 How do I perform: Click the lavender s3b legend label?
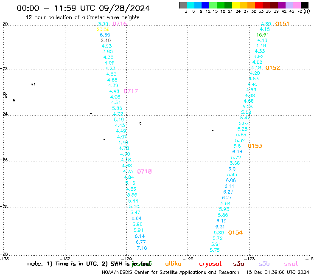click(264, 264)
